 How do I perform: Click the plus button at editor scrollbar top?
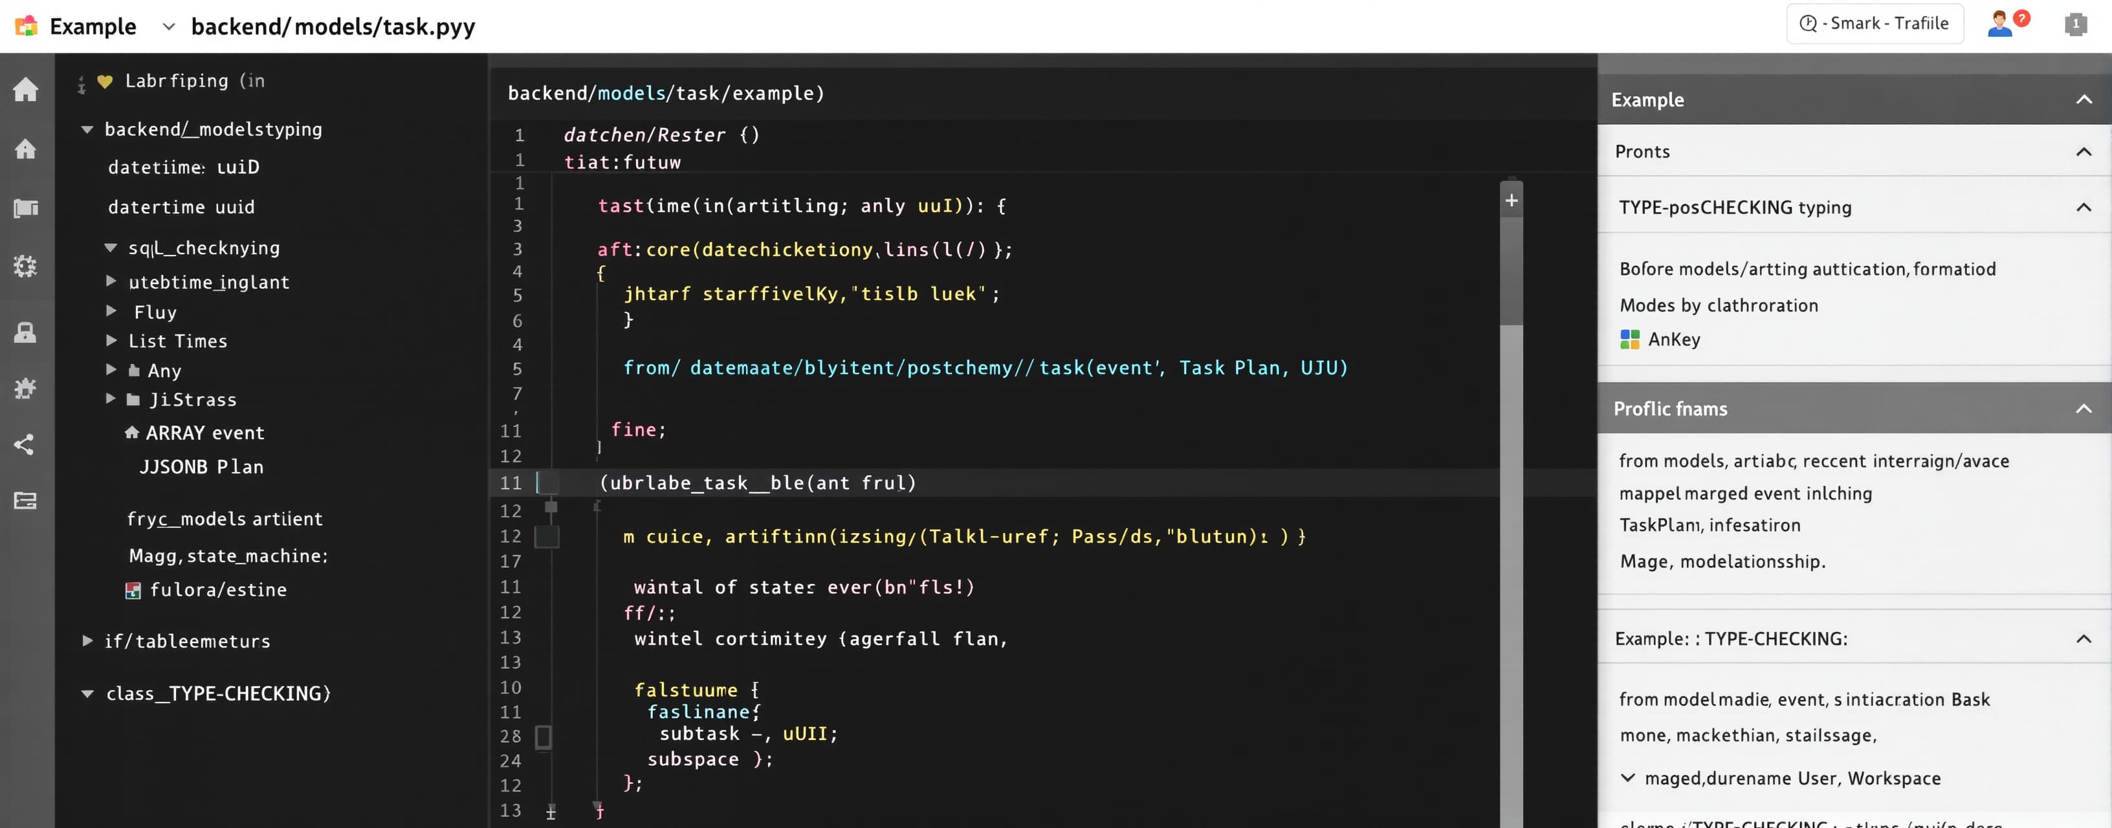click(x=1512, y=200)
